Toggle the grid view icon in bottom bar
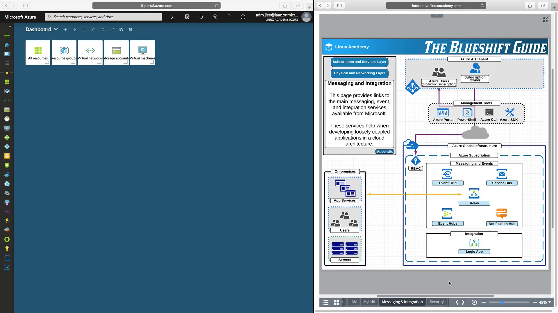Screen dimensions: 558x313 [x=336, y=302]
